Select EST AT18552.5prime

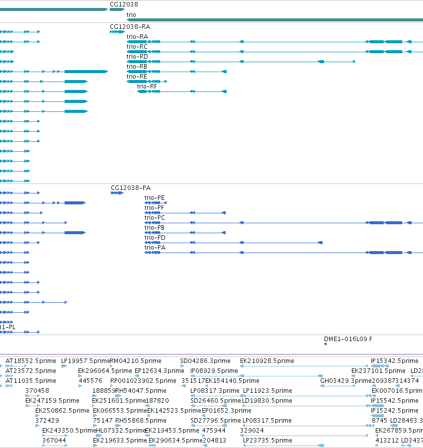[x=30, y=361]
